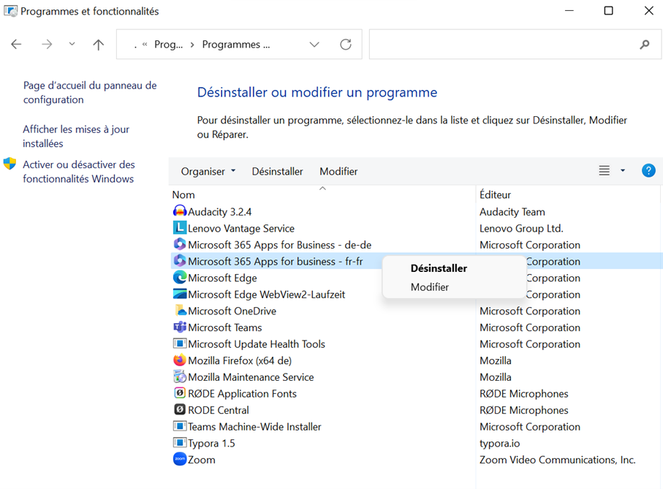
Task: Click the Edge WebView2-Laufzeit icon
Action: [x=180, y=294]
